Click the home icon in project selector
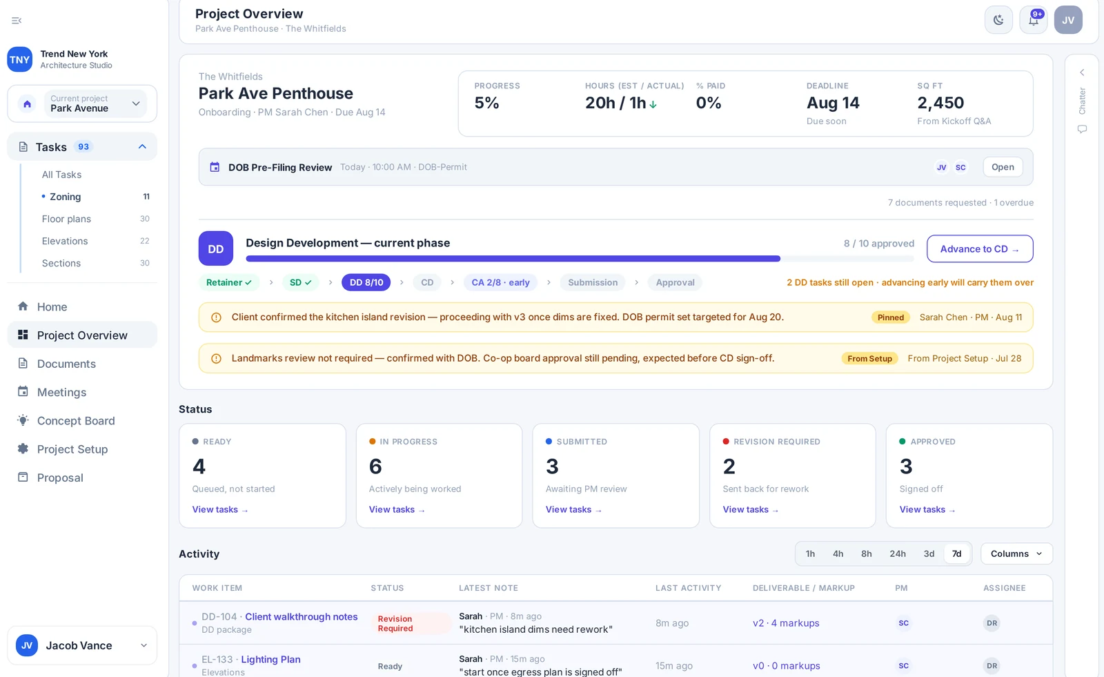This screenshot has width=1104, height=677. click(27, 104)
